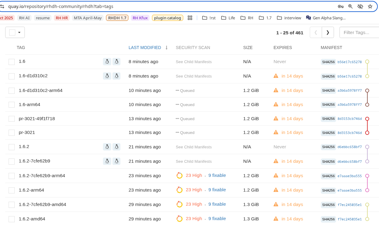The height and width of the screenshot is (225, 379).
Task: Select the checkbox for tag 1.6-d1d310c2
Action: (x=12, y=76)
